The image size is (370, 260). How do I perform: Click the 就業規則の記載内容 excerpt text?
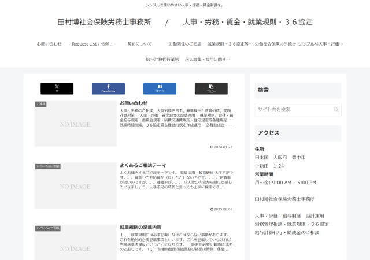(x=176, y=242)
